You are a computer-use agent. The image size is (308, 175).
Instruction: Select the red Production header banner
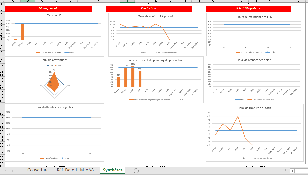coord(149,8)
